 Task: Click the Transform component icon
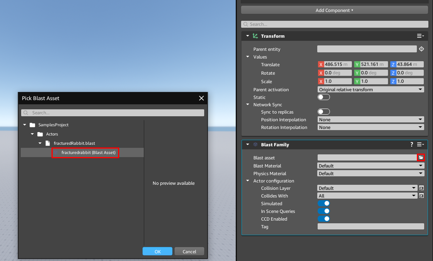pyautogui.click(x=255, y=36)
